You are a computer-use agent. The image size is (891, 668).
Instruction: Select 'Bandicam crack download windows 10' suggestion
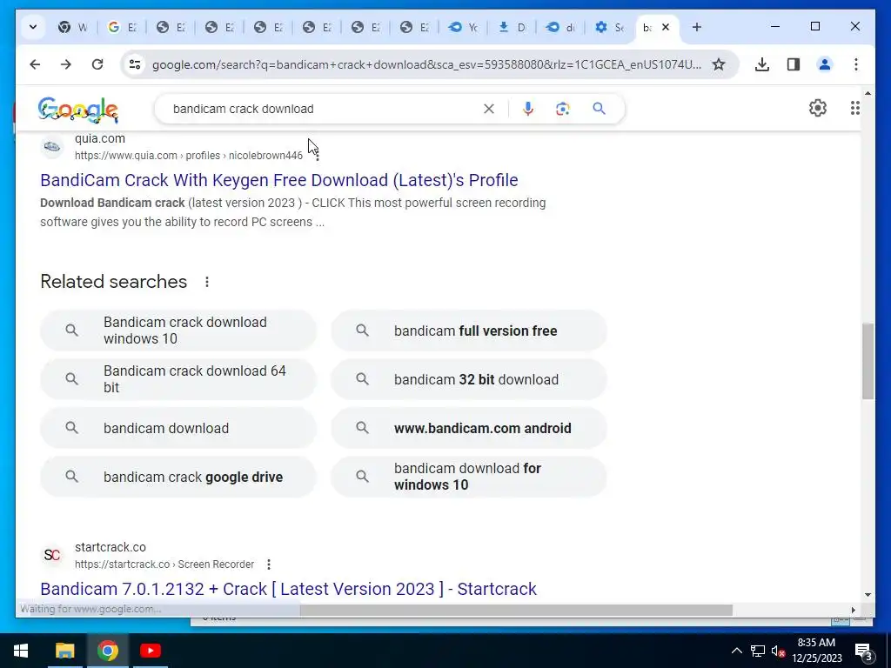pos(178,331)
